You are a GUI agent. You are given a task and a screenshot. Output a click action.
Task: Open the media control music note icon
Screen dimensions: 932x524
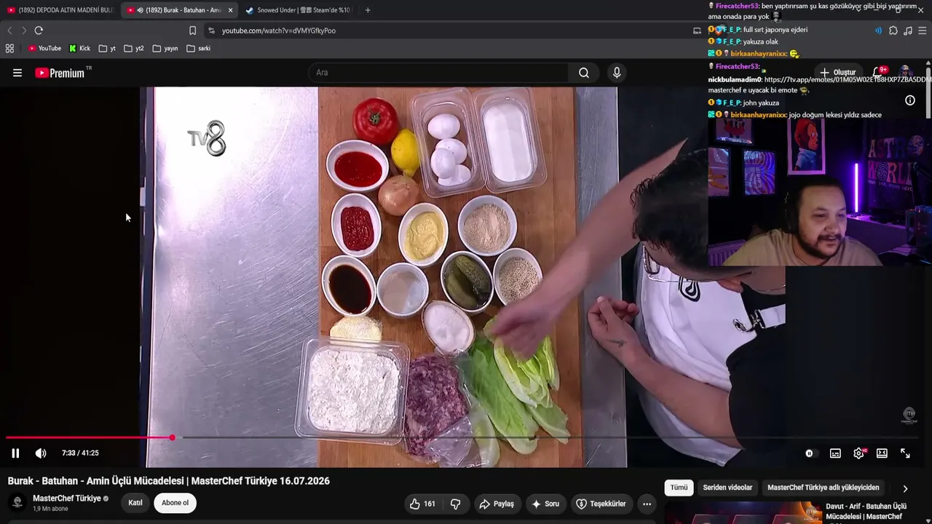pyautogui.click(x=908, y=31)
